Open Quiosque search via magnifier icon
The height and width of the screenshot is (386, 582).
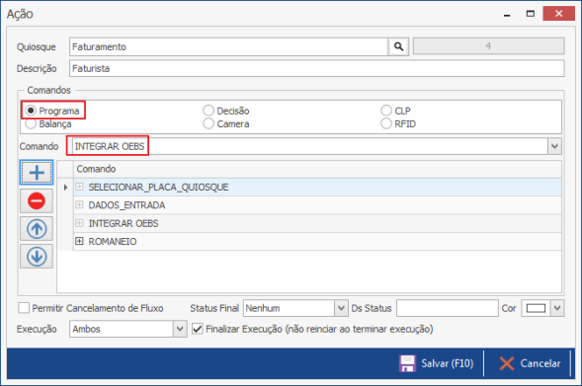coord(398,46)
